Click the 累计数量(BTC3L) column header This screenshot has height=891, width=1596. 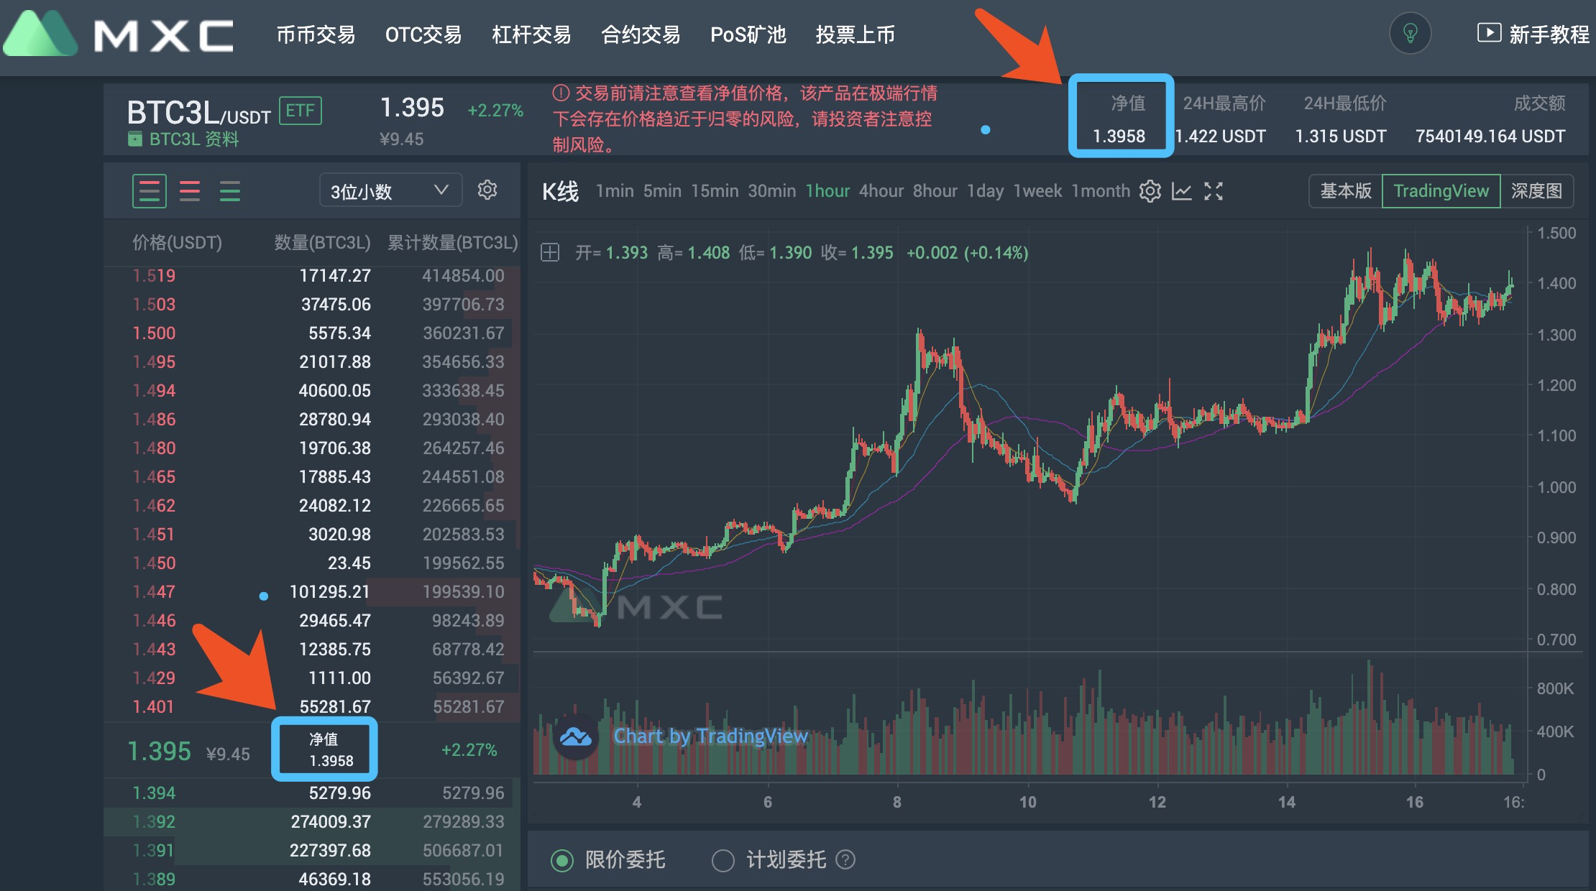pyautogui.click(x=452, y=243)
